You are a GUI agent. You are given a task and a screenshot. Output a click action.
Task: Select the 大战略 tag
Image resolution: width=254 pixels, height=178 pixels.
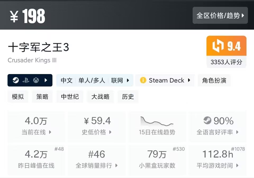[100, 97]
